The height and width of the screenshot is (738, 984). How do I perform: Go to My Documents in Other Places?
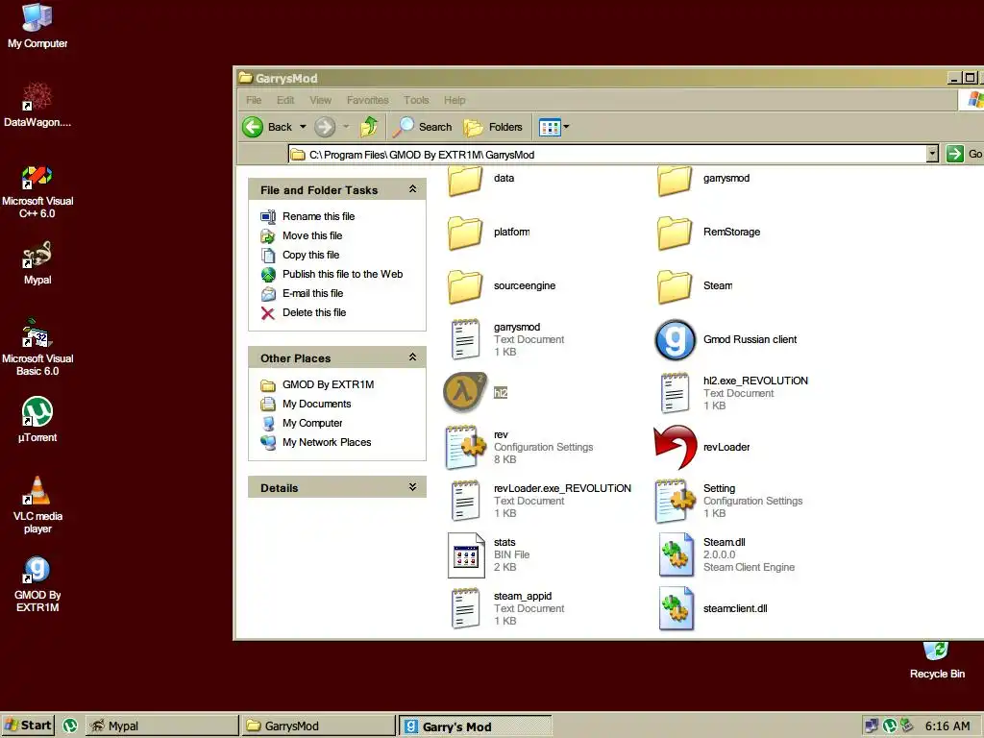(x=316, y=405)
